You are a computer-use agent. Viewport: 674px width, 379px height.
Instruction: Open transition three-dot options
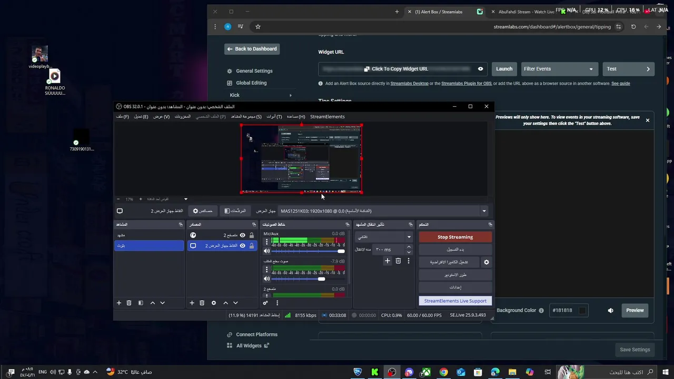[408, 261]
